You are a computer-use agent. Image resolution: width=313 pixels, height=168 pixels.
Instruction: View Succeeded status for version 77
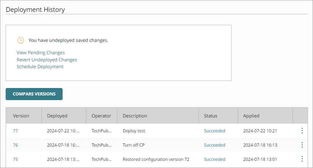215,131
